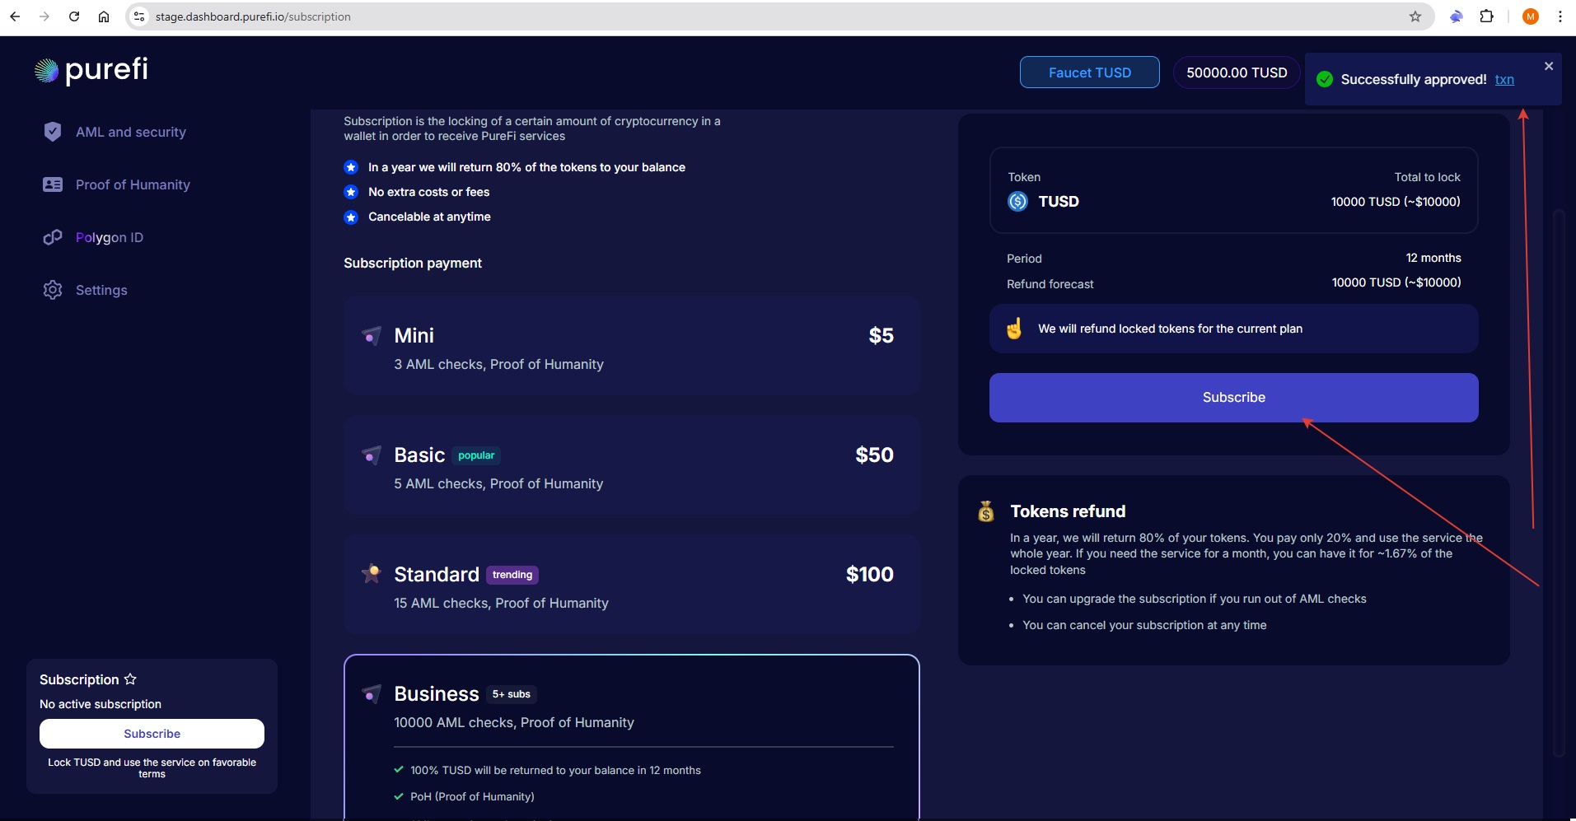Viewport: 1576px width, 821px height.
Task: Click the PureFi logo icon
Action: (47, 72)
